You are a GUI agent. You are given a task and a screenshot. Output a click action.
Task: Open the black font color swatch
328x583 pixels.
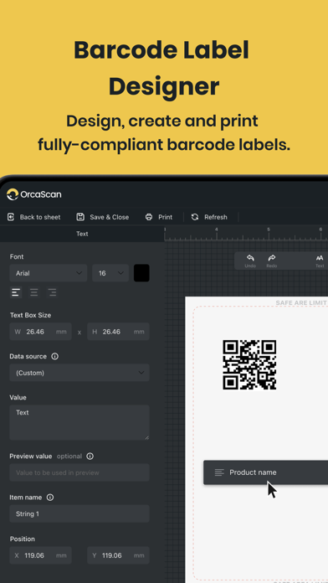pos(141,273)
